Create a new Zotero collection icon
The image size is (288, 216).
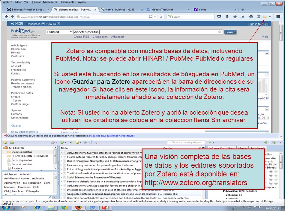click(x=5, y=142)
